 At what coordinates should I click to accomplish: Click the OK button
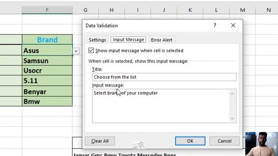190,141
